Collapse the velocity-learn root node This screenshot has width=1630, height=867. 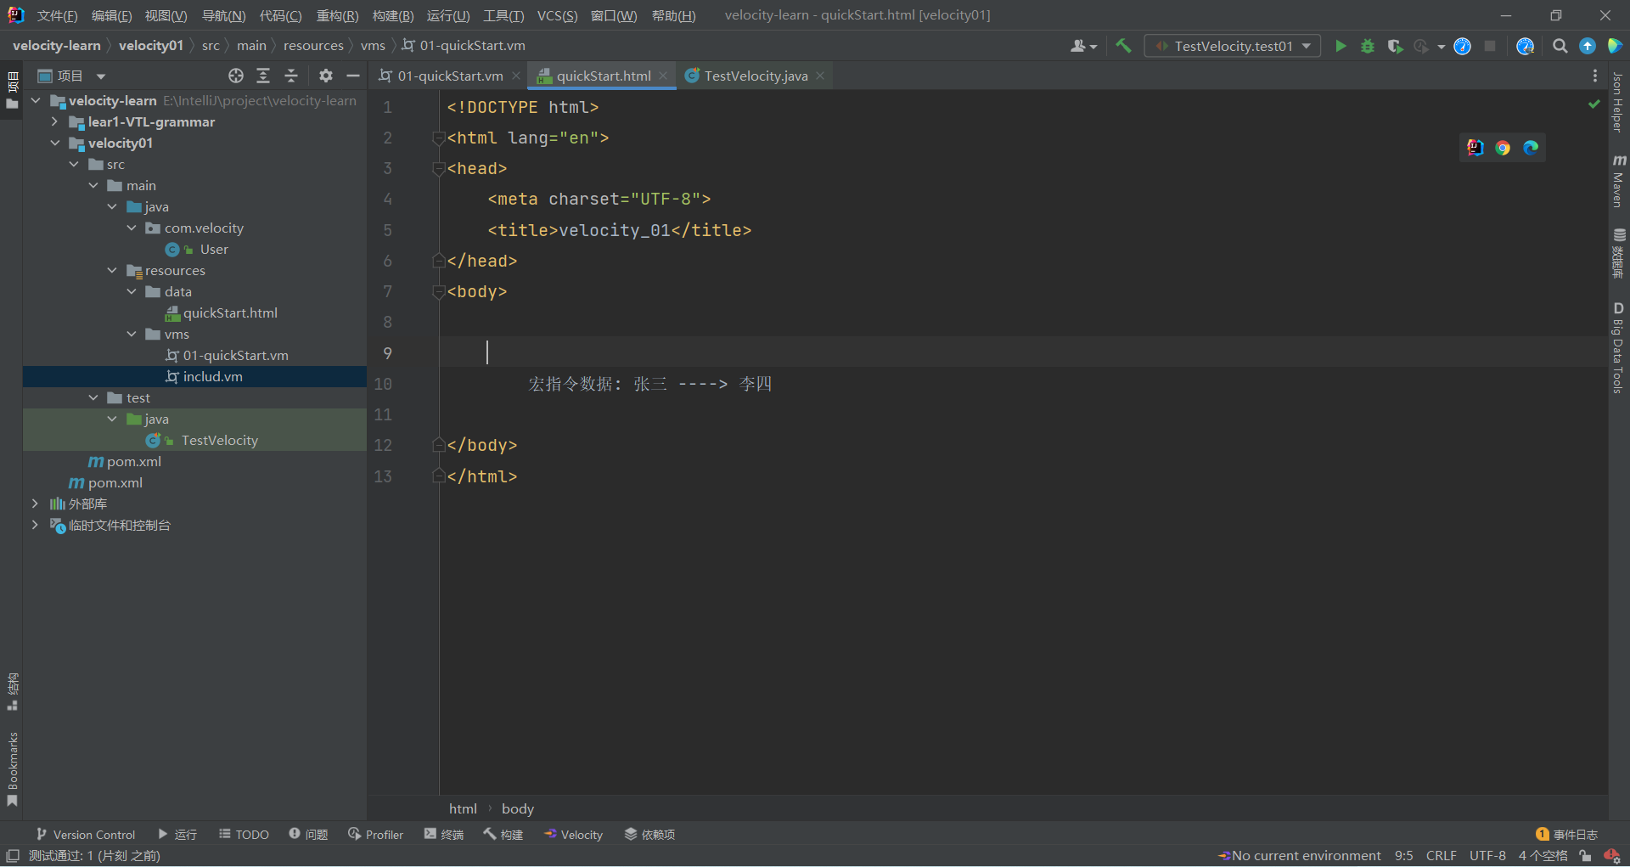coord(36,100)
